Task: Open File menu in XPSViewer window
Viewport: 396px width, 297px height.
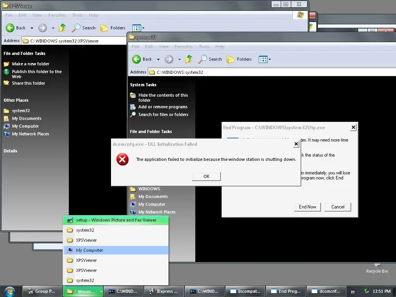Action: [9, 15]
